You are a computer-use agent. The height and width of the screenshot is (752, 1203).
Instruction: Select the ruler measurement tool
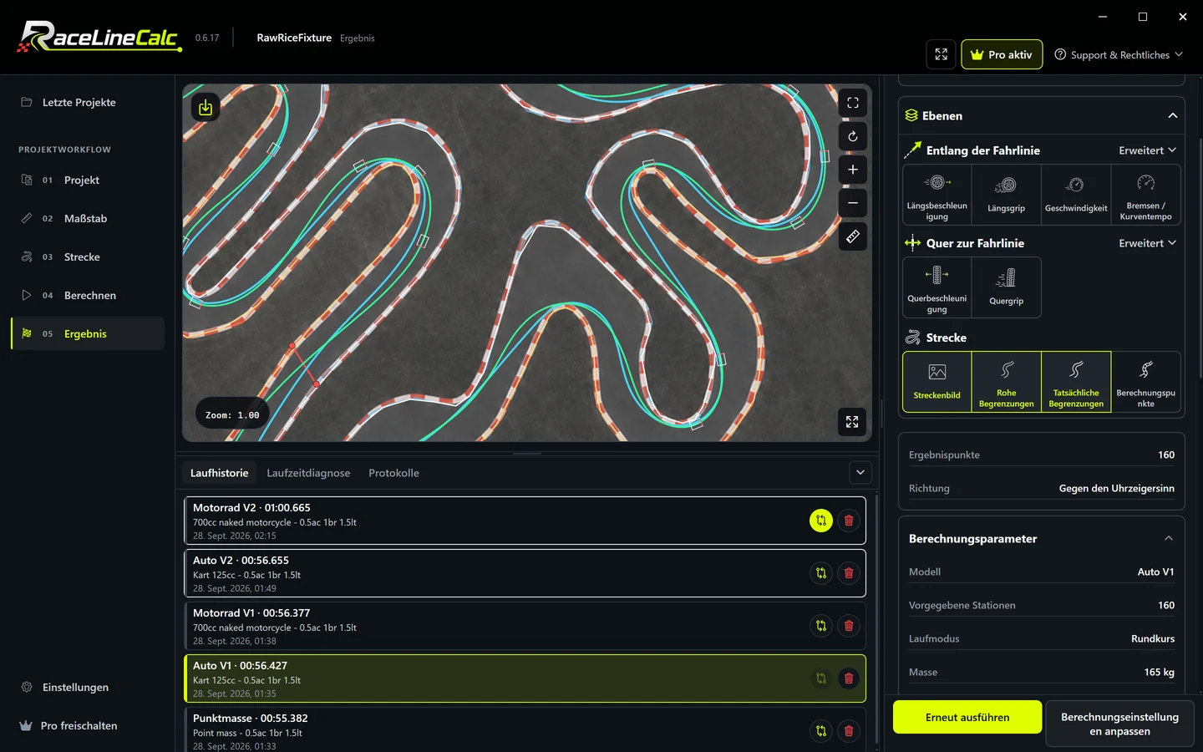click(852, 236)
